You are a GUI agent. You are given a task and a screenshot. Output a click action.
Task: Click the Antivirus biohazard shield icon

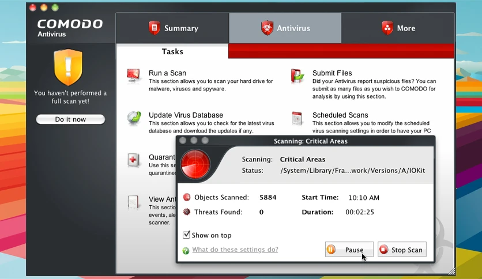coord(267,28)
